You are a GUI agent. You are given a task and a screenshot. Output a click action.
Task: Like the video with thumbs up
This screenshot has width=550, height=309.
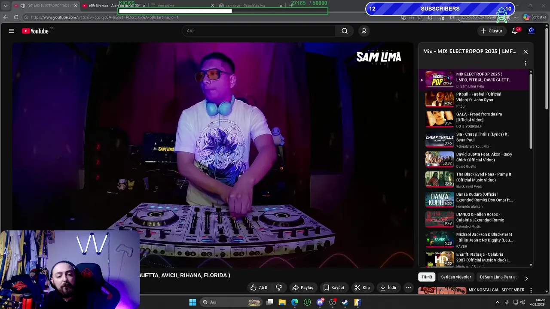tap(259, 288)
